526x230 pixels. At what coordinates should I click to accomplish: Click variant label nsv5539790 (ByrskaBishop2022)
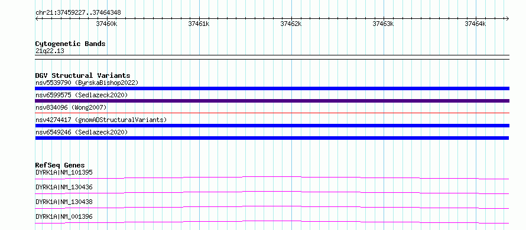pyautogui.click(x=86, y=83)
